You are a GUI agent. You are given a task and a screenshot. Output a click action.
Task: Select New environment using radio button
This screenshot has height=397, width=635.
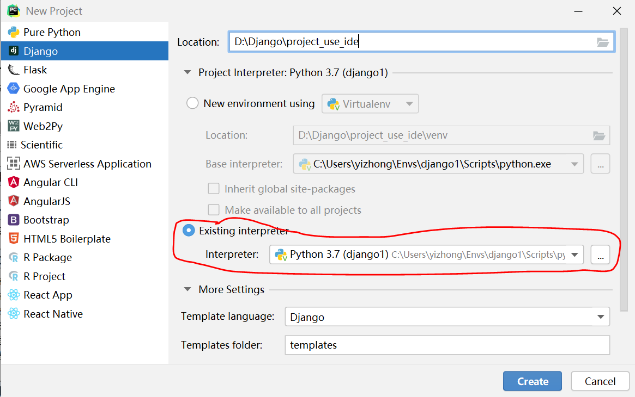[x=192, y=103]
